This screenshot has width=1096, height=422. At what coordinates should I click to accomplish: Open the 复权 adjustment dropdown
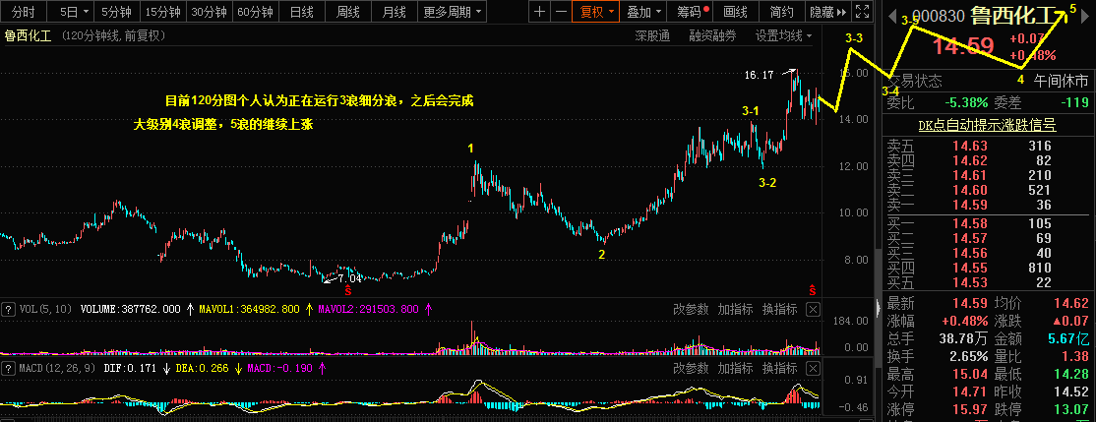(x=595, y=11)
